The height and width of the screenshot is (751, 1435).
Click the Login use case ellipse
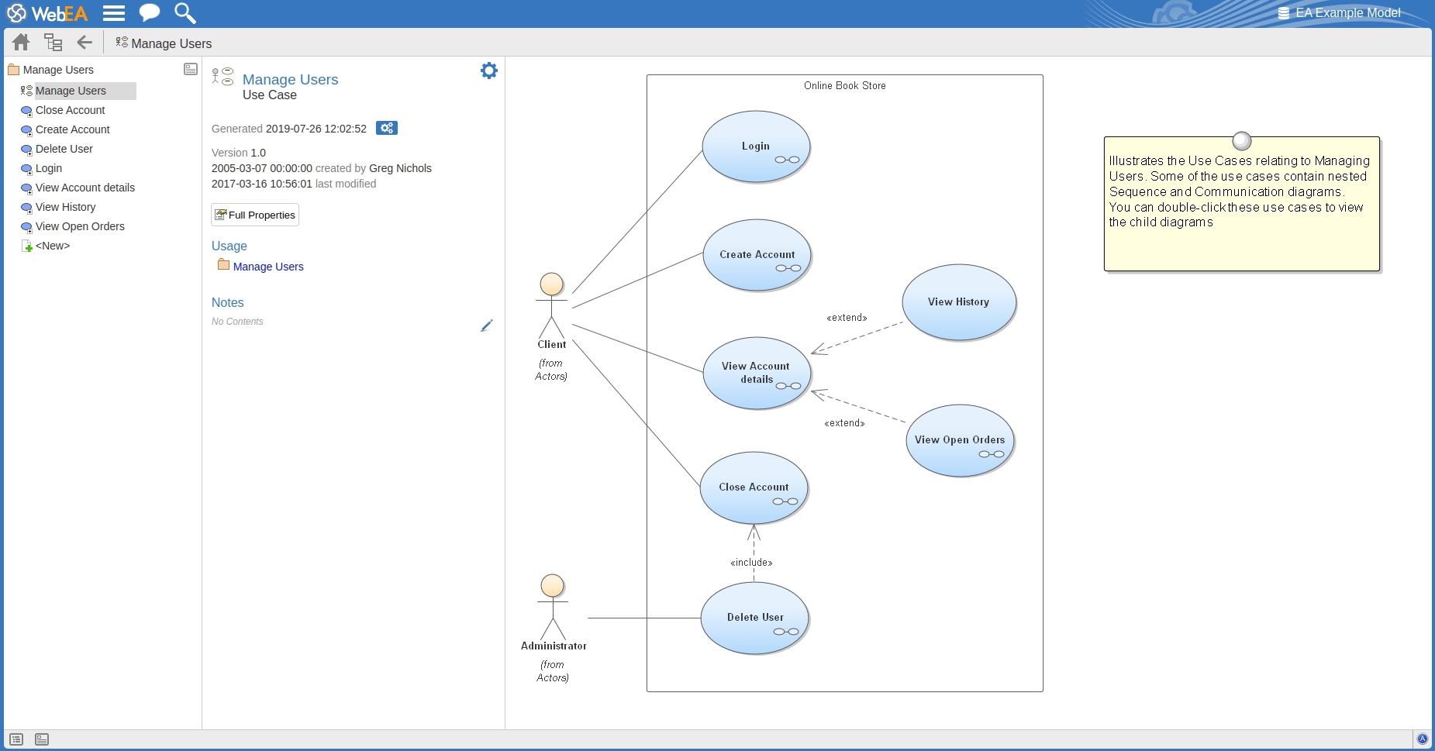[x=756, y=146]
